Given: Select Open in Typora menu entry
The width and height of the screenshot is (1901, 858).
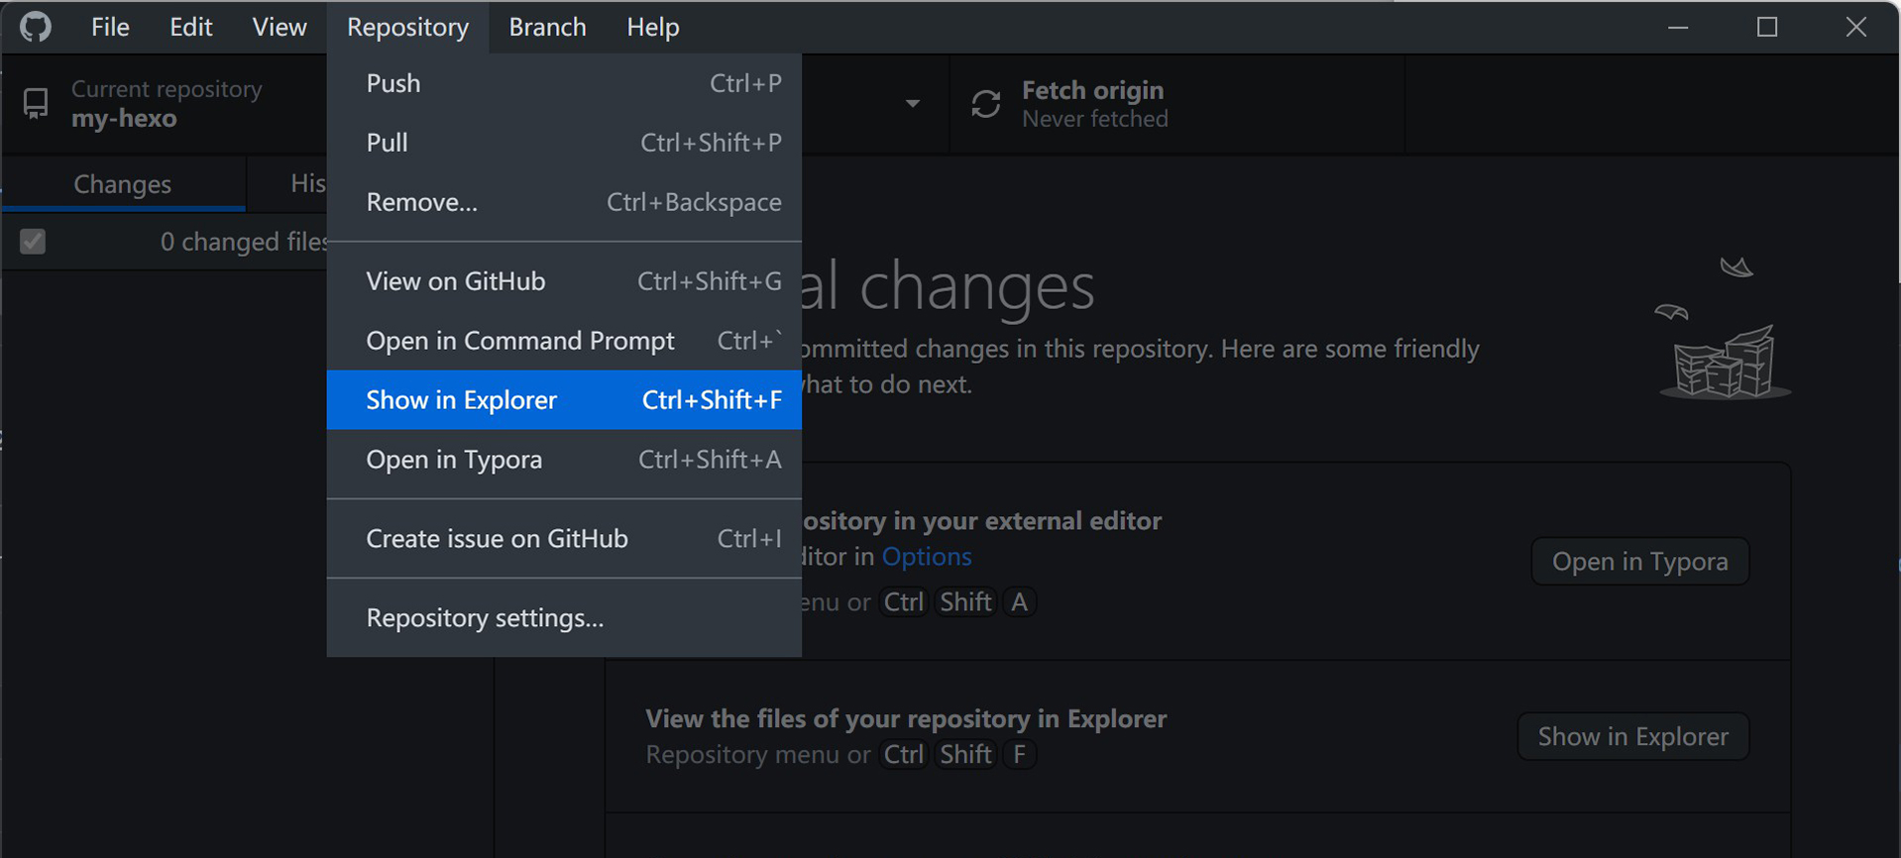Looking at the screenshot, I should [564, 460].
